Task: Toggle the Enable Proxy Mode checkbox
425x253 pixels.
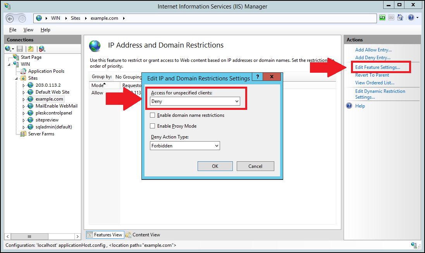Action: pyautogui.click(x=153, y=126)
